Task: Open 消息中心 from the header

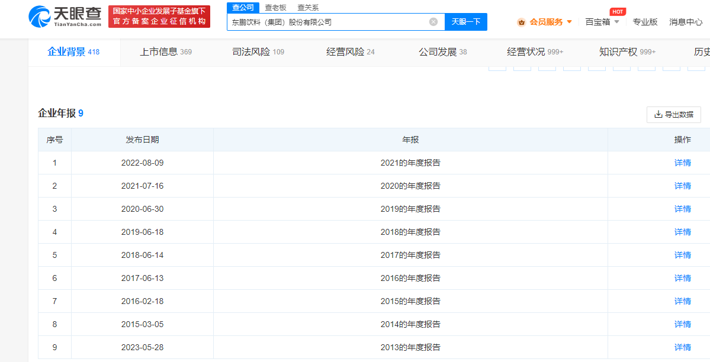Action: [686, 22]
